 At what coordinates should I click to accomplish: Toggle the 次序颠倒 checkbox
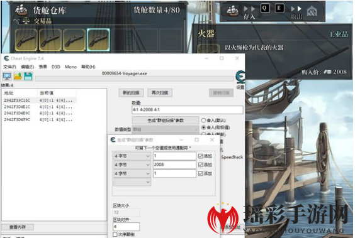pyautogui.click(x=115, y=234)
